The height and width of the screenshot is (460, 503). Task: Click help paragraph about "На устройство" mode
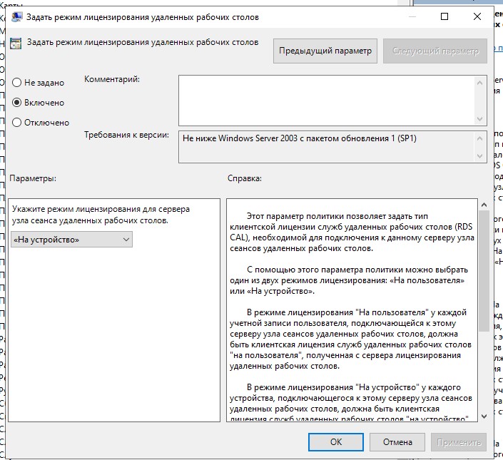pos(350,403)
